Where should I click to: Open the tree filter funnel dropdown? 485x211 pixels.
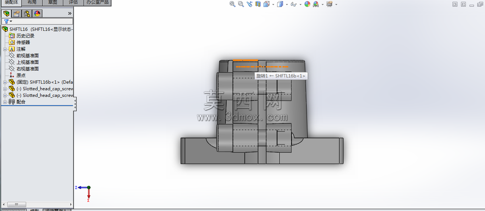pyautogui.click(x=8, y=21)
